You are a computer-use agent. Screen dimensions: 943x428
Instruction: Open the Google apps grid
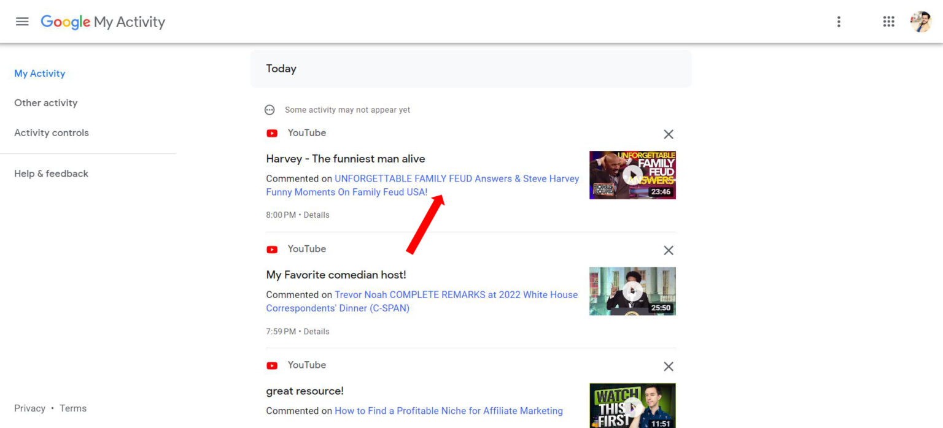tap(888, 21)
